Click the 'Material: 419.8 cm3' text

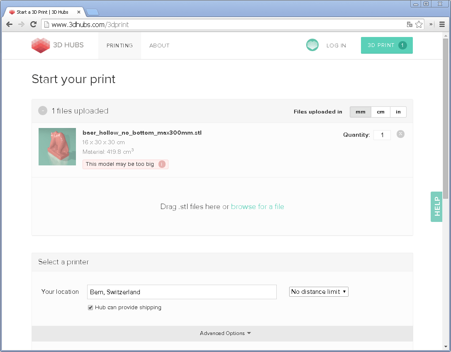click(x=108, y=151)
